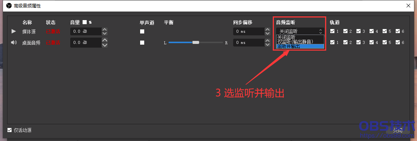Screen dimensions: 417x141
Task: Uncheck track 2 for 桌面音频
Action: (346, 42)
